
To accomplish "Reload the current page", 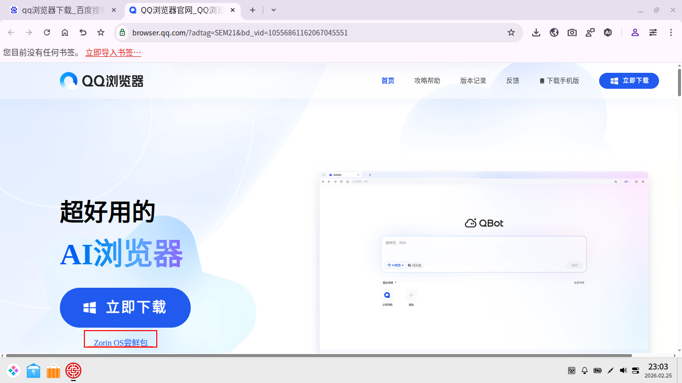I will (x=47, y=32).
